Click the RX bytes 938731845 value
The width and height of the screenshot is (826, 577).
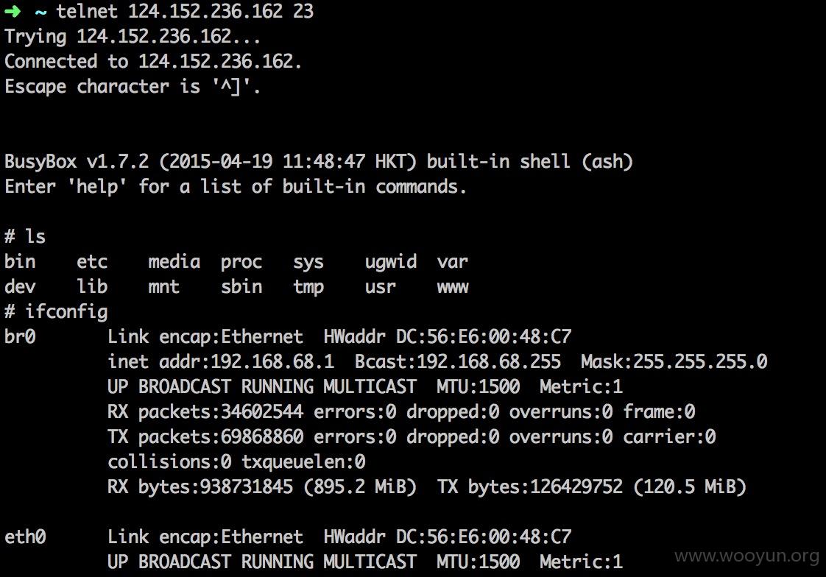point(247,486)
